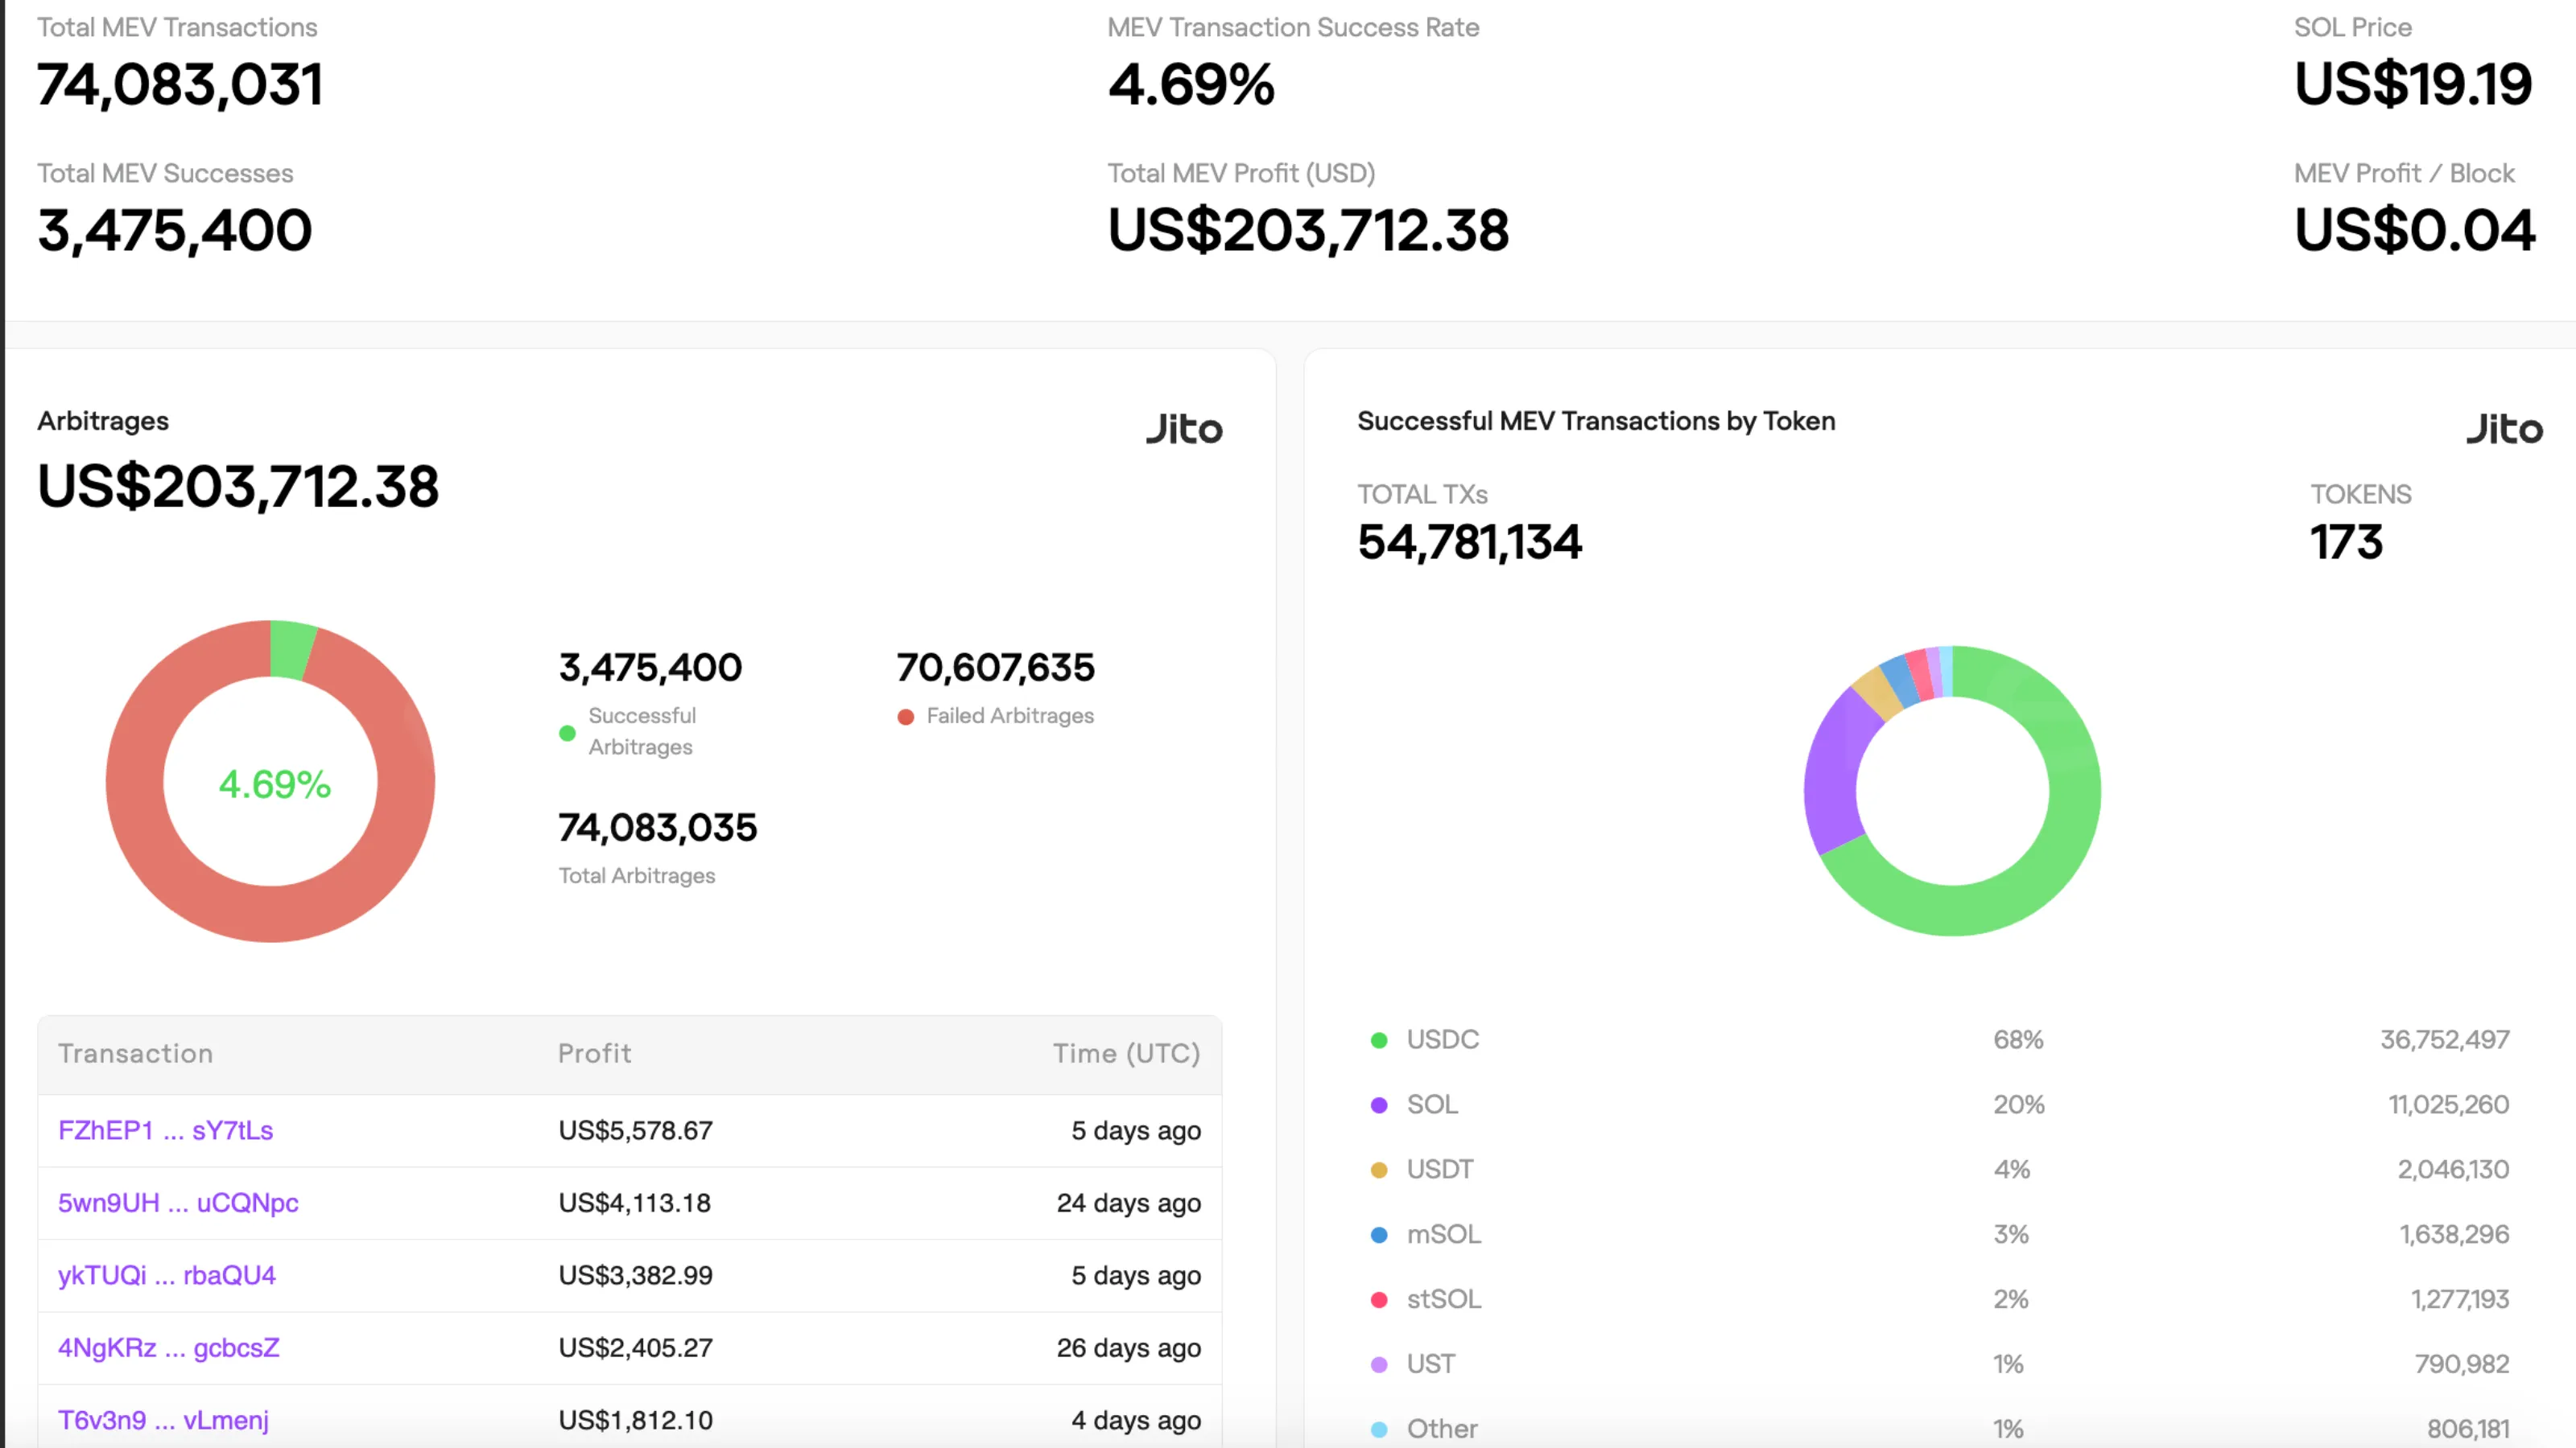Click Total MEV Profit US$203,712.38 in header
This screenshot has width=2576, height=1448.
tap(1308, 231)
